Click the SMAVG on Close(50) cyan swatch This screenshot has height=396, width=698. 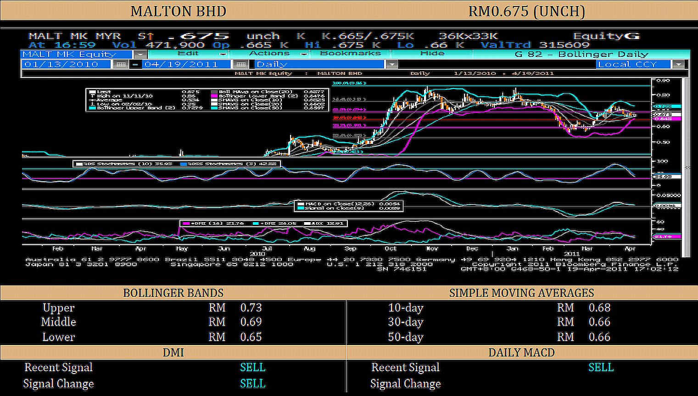pyautogui.click(x=214, y=108)
